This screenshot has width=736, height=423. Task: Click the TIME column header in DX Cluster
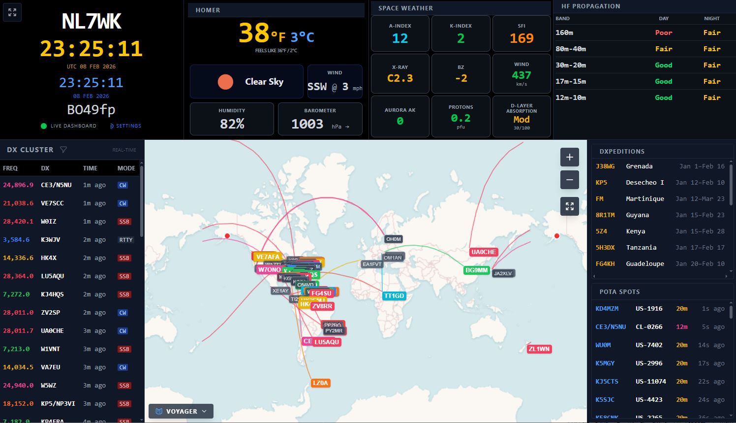(x=90, y=168)
